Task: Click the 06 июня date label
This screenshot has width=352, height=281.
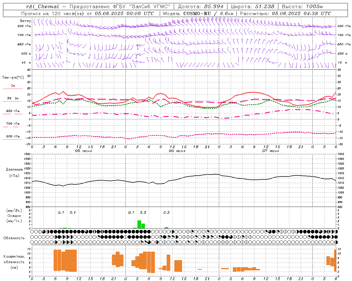Action: (x=177, y=151)
